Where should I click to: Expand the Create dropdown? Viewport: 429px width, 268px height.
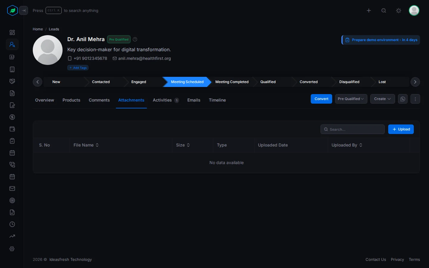click(383, 99)
